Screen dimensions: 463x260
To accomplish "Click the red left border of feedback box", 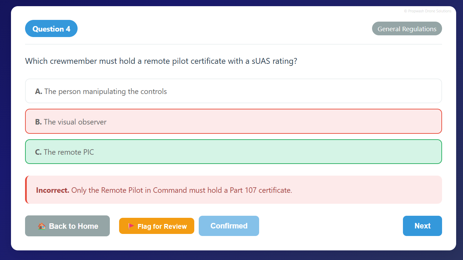I will click(26, 190).
